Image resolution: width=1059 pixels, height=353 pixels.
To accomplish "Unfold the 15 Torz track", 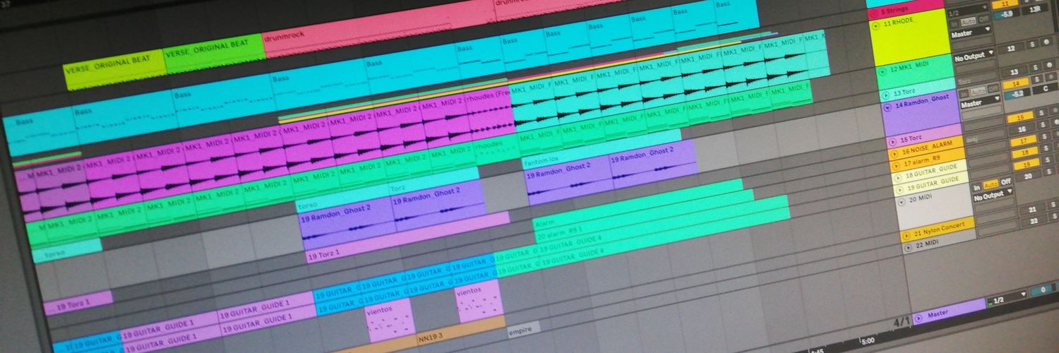I will [x=893, y=142].
